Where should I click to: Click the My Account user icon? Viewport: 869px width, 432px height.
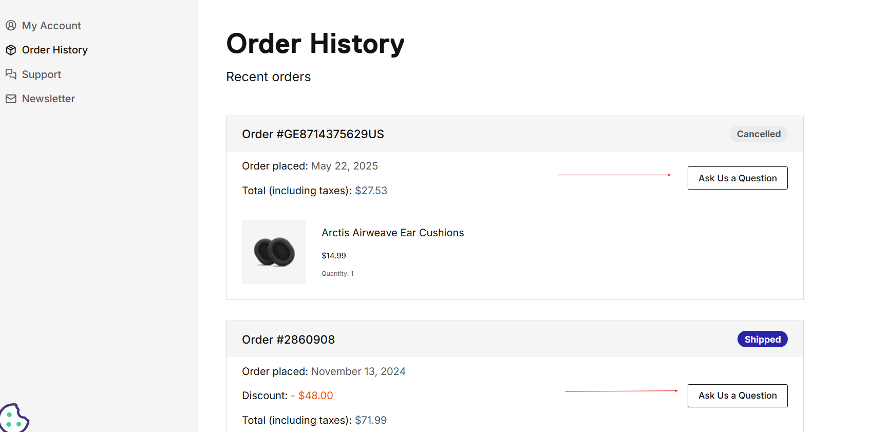11,25
